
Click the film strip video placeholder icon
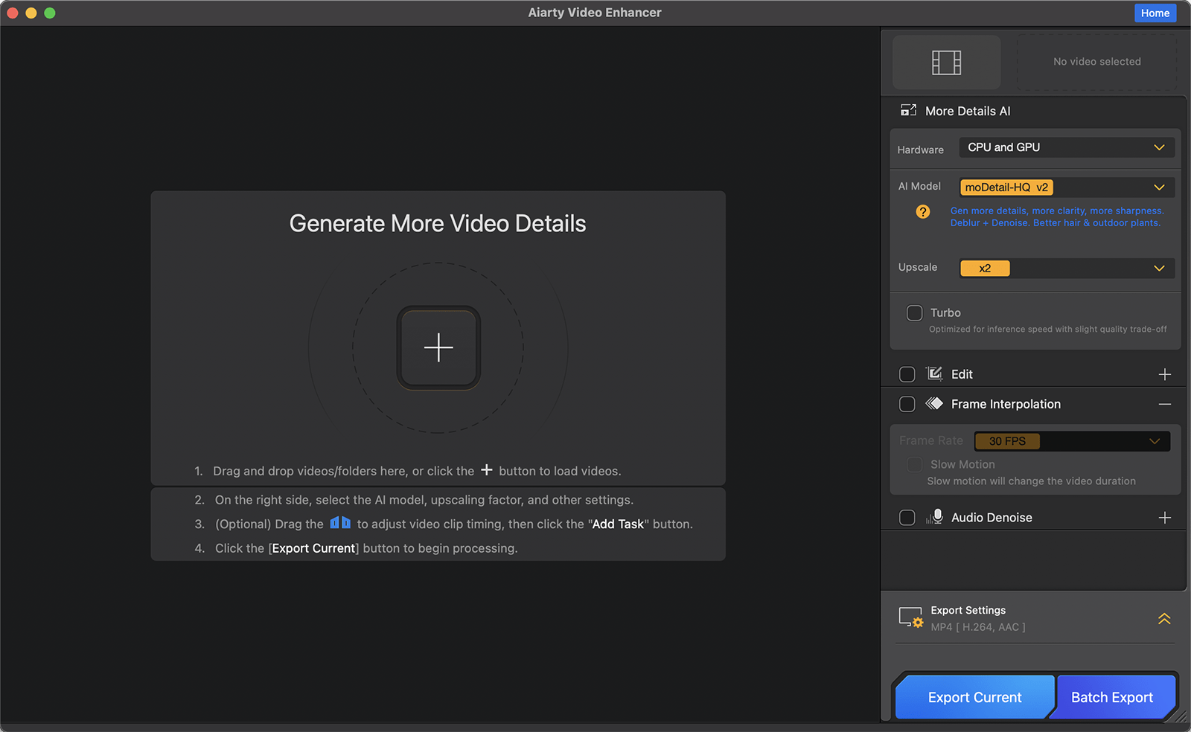pyautogui.click(x=945, y=62)
